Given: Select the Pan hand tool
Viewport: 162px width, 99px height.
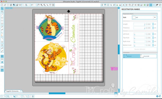Looking at the screenshot, I should pyautogui.click(x=39, y=5).
